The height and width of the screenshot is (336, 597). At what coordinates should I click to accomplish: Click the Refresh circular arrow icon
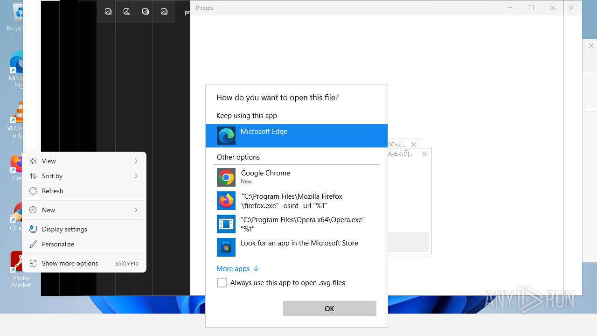click(x=33, y=191)
